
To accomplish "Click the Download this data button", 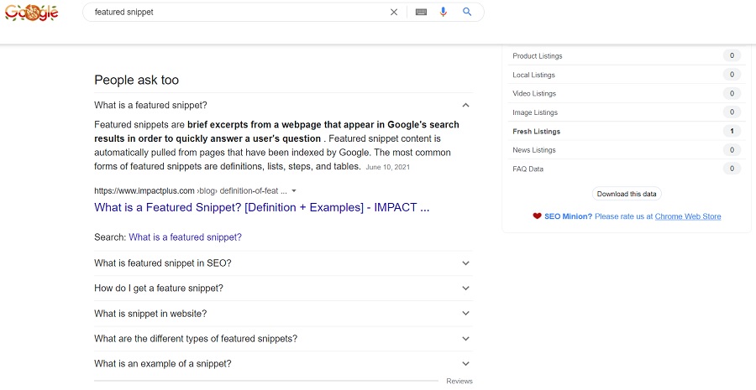I will coord(627,194).
